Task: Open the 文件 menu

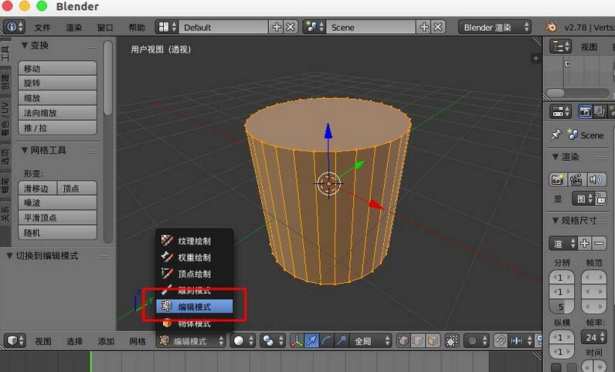Action: tap(42, 27)
